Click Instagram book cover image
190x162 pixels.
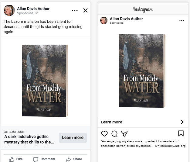coord(142,71)
